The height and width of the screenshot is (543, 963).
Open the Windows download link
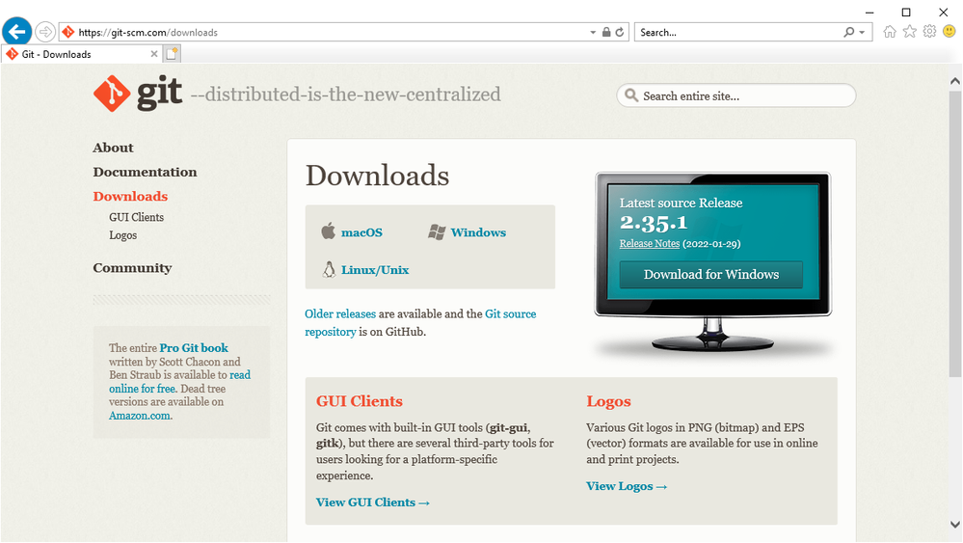478,232
